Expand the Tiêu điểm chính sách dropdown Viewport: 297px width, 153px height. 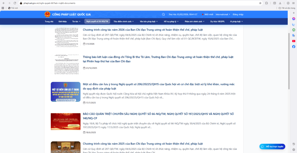(x=124, y=21)
